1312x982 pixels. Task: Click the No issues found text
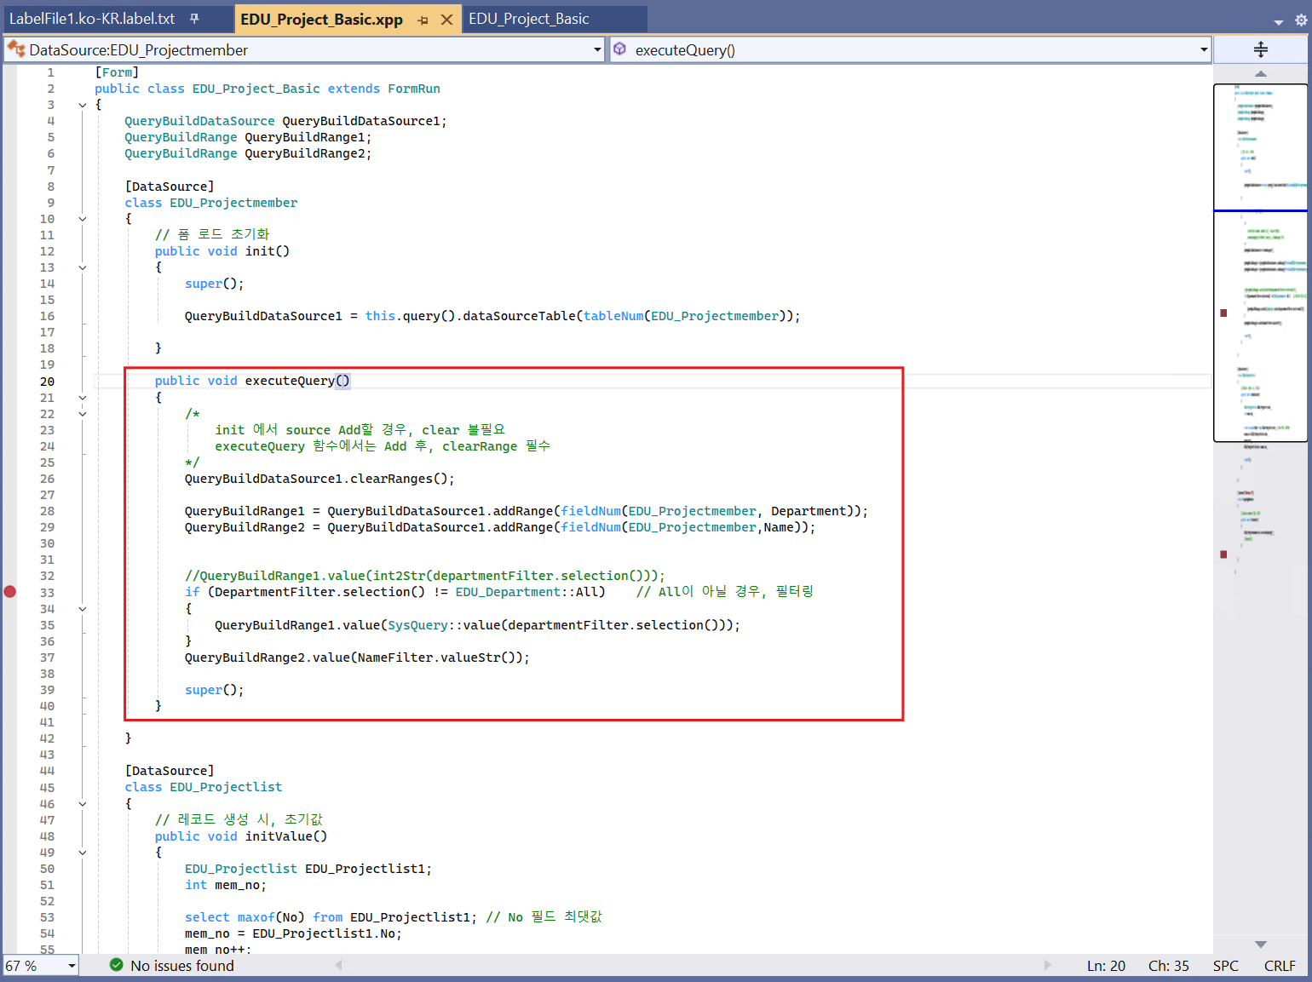[x=182, y=966]
